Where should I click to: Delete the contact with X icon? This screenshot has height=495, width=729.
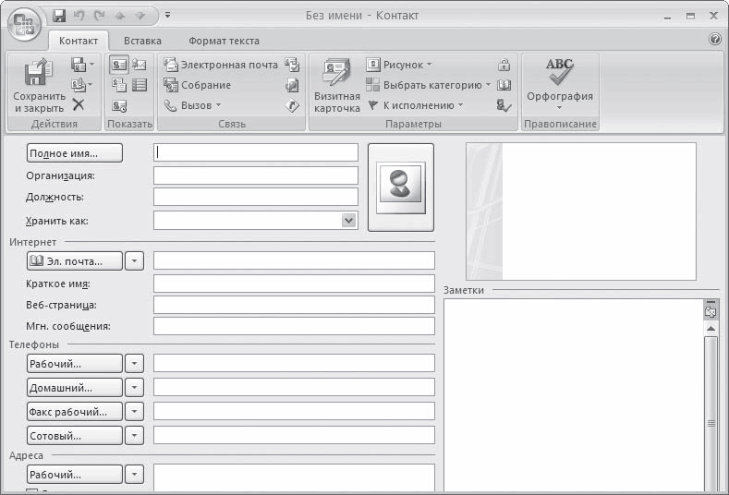point(79,104)
